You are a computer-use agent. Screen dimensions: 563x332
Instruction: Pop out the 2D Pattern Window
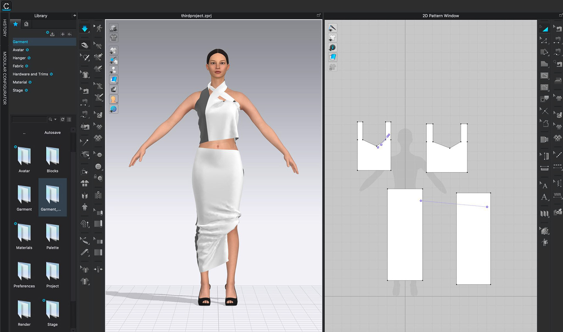point(560,15)
